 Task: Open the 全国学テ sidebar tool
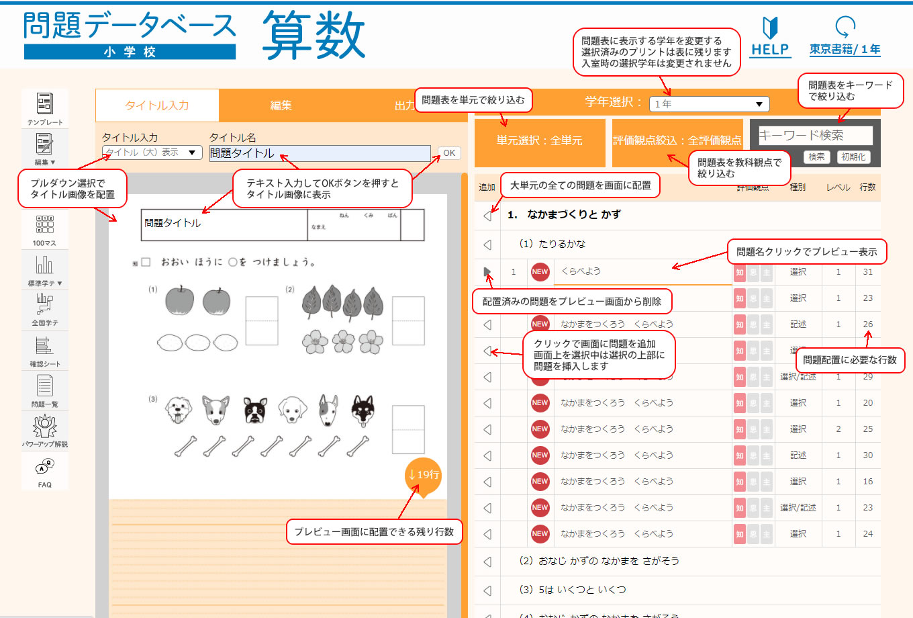coord(45,310)
